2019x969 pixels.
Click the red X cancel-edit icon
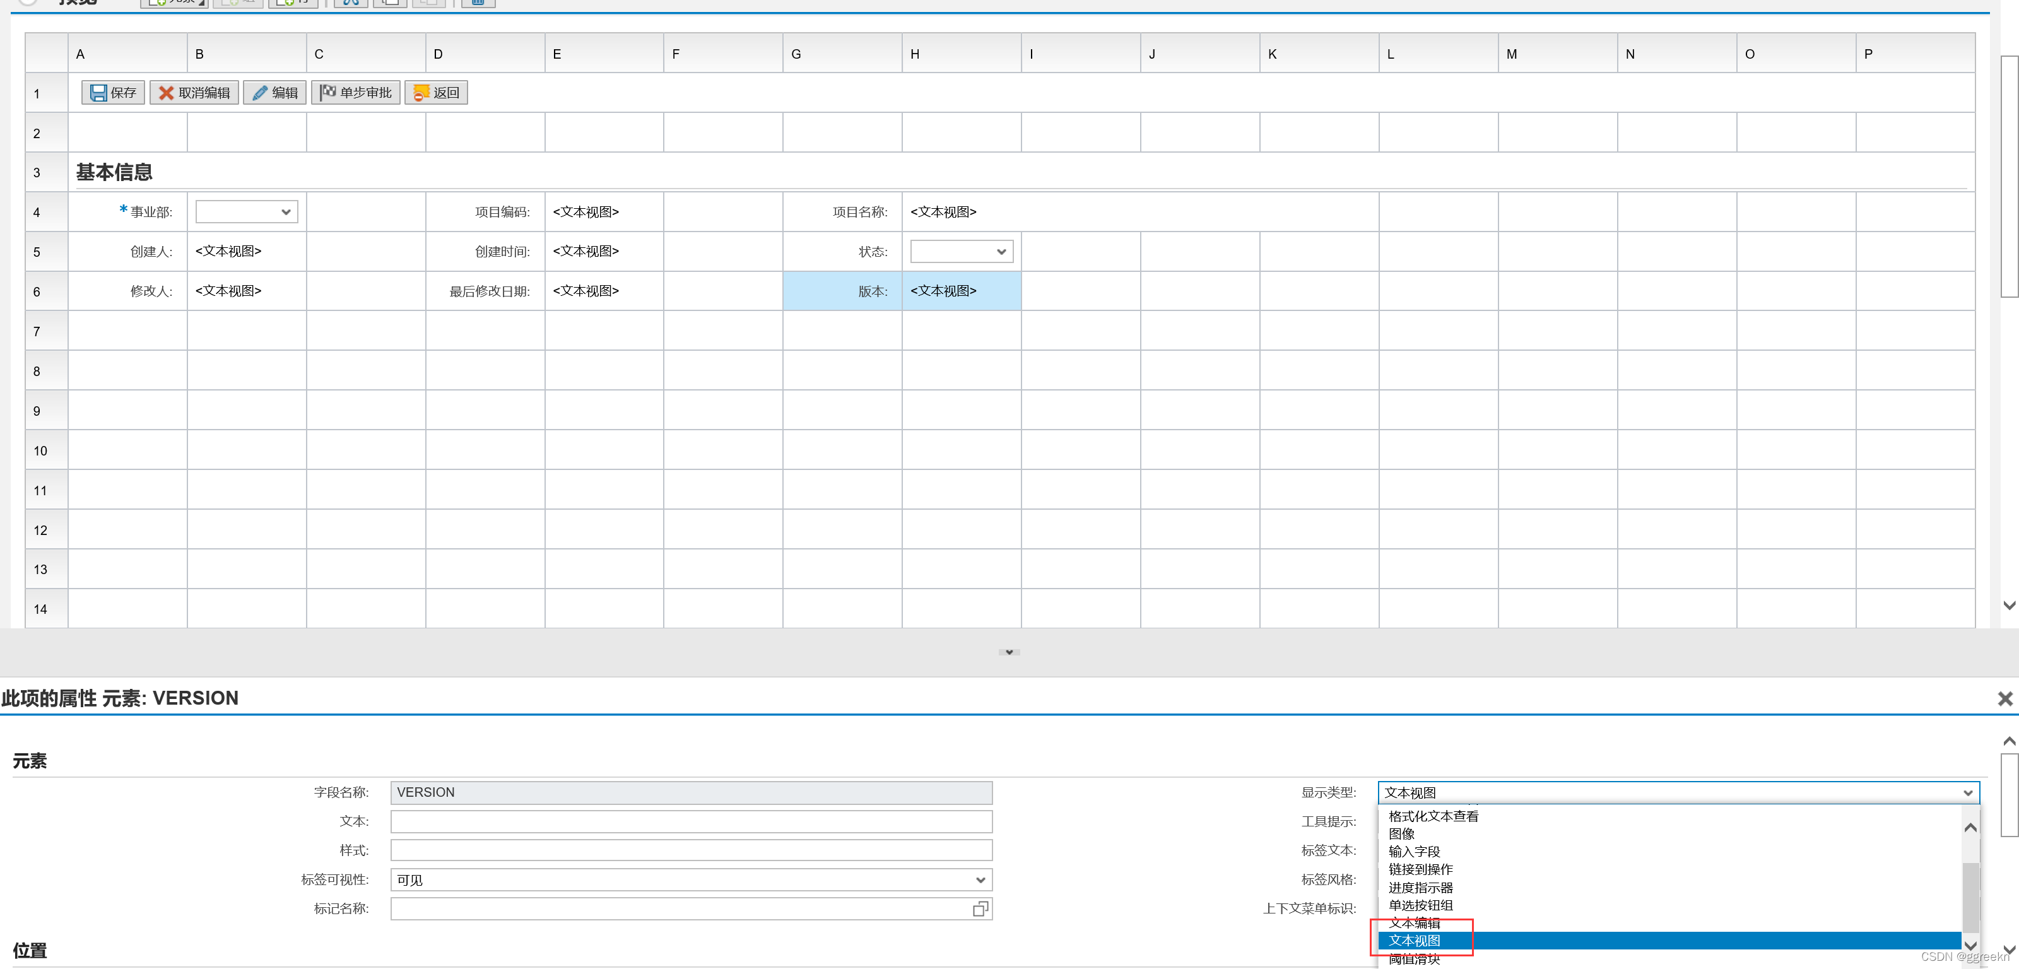(165, 93)
